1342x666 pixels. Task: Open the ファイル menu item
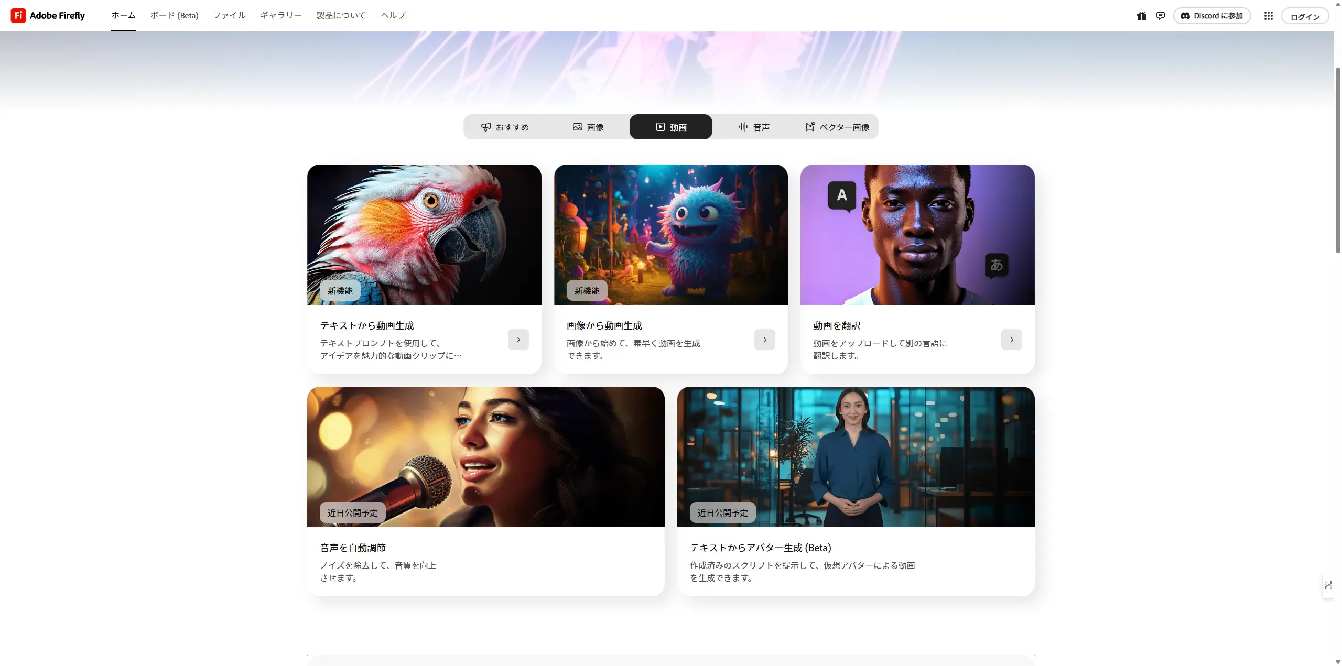[229, 16]
